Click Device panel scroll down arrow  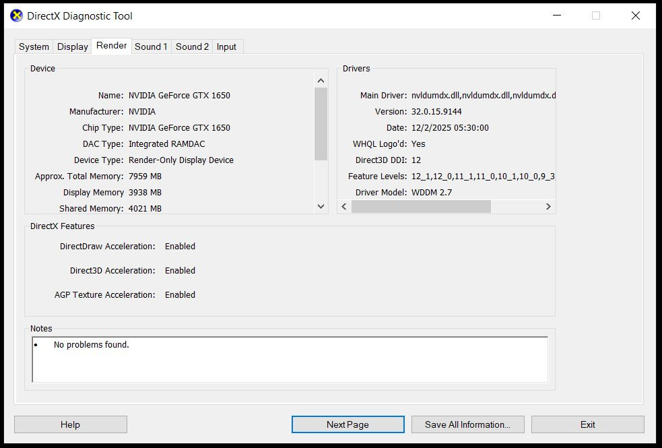tap(321, 206)
